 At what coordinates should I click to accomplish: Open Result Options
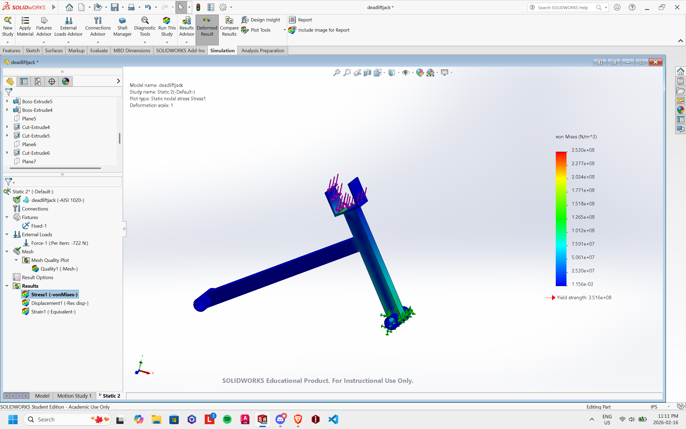point(33,277)
